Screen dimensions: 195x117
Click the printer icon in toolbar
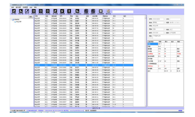[100, 11]
